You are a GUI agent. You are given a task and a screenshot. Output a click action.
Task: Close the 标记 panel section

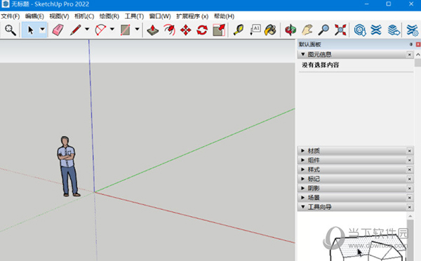point(410,179)
